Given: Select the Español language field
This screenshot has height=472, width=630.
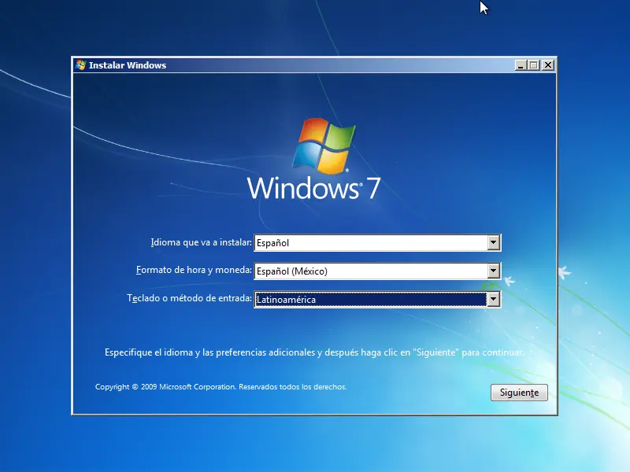Looking at the screenshot, I should (x=377, y=243).
